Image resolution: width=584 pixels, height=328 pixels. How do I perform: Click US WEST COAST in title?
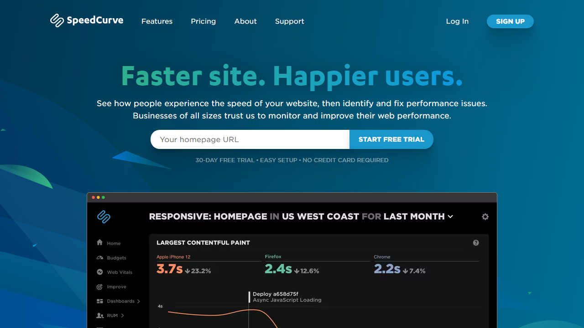[x=320, y=216]
